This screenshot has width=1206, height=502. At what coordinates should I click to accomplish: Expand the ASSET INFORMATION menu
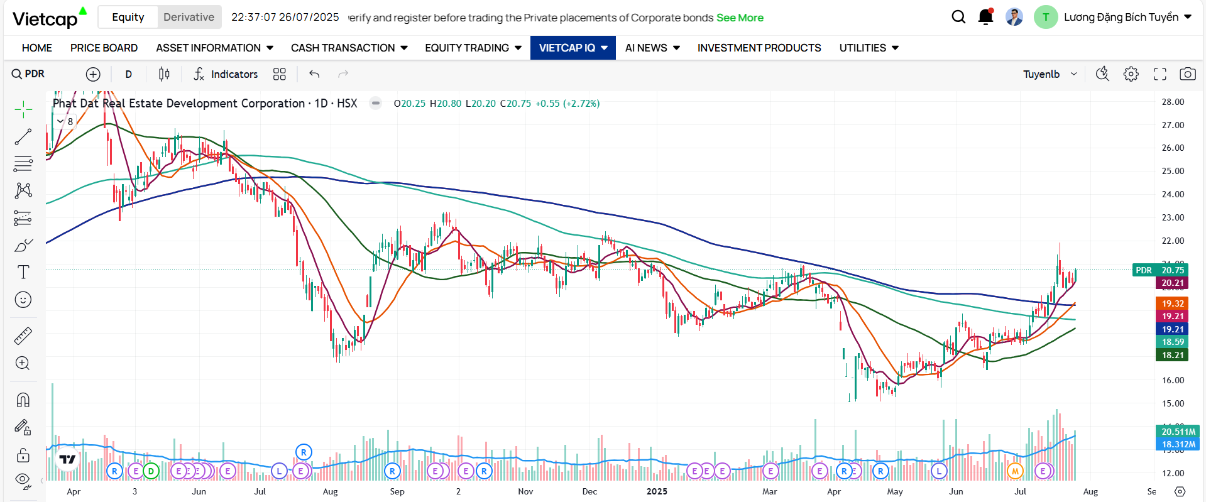[214, 48]
